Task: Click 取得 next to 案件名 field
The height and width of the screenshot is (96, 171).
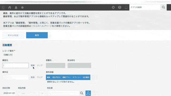Action: (33, 77)
